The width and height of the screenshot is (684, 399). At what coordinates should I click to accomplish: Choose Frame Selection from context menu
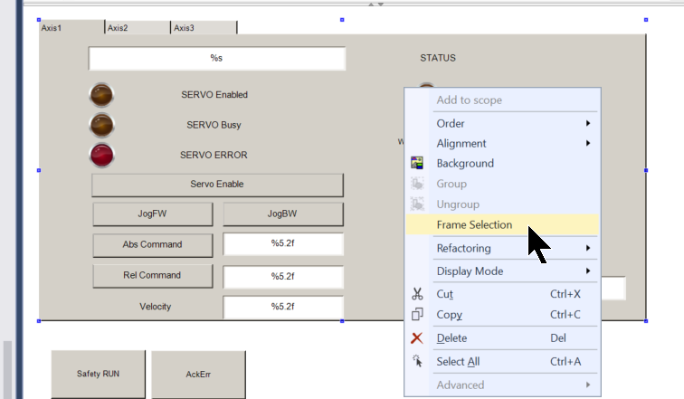point(502,224)
